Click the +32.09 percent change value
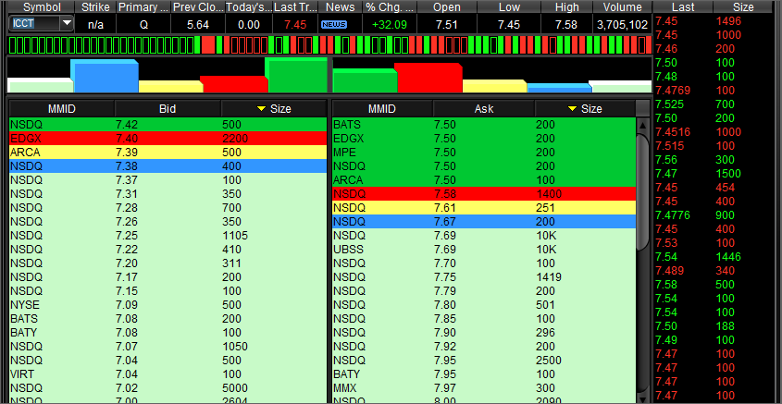Screen dimensions: 782x404 coord(390,25)
